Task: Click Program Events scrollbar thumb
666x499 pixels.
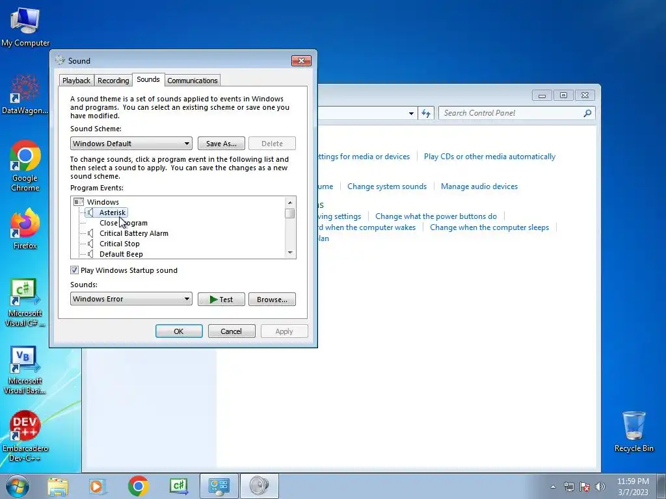Action: (x=290, y=213)
